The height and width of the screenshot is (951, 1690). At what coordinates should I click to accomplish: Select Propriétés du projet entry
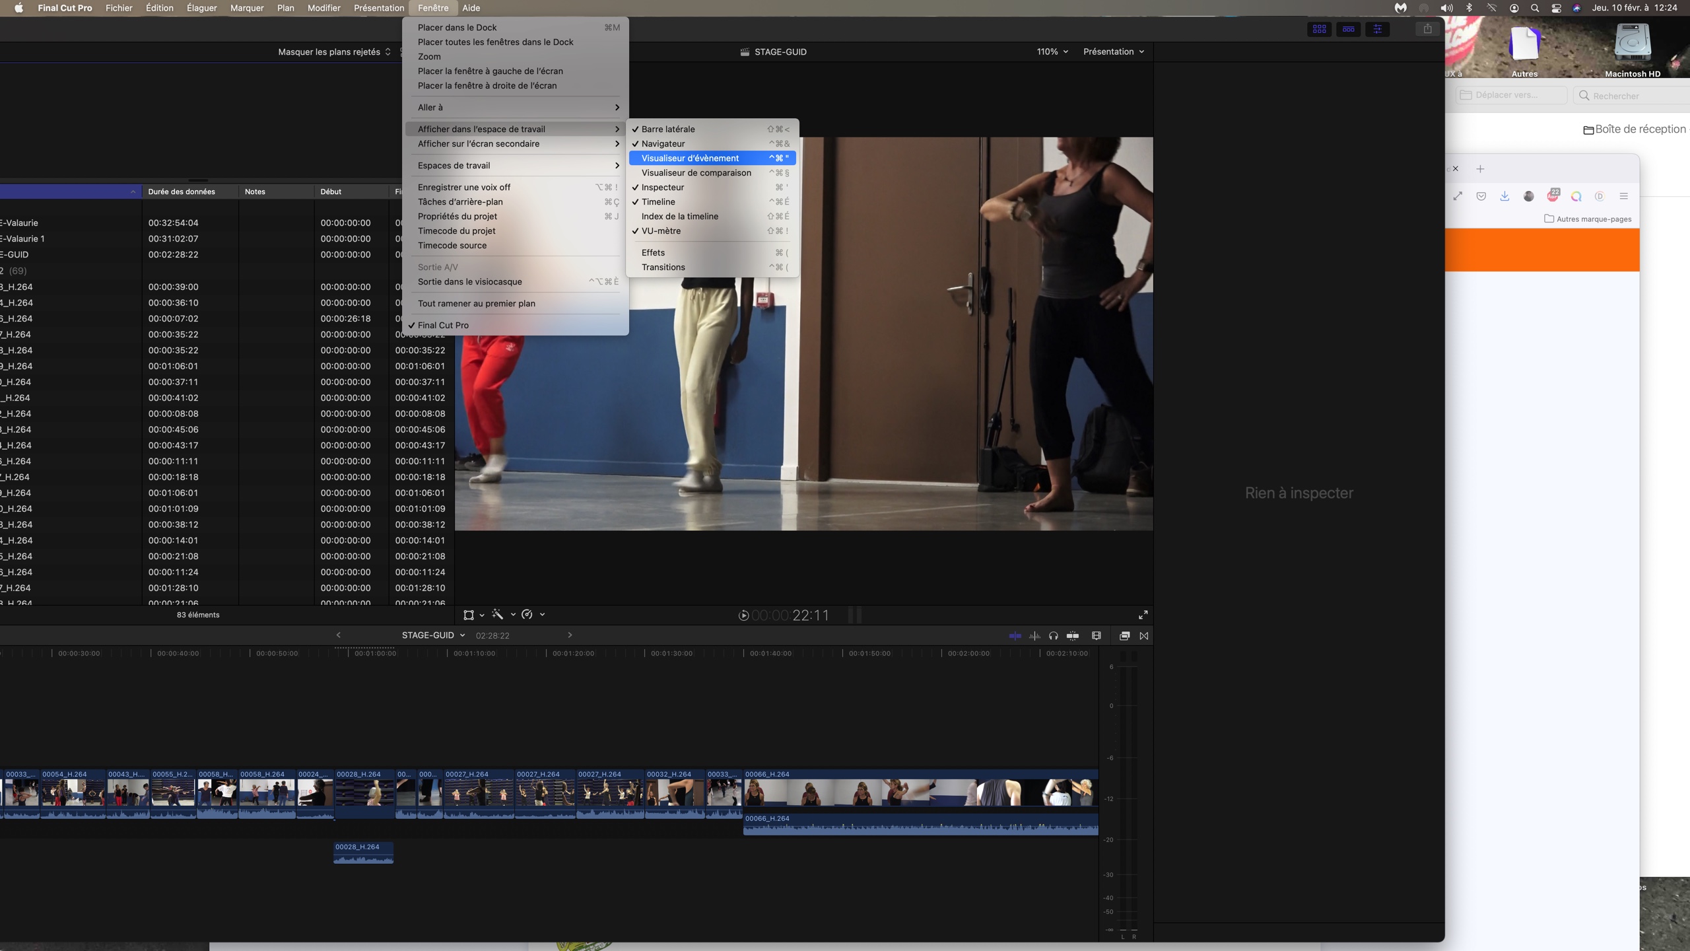(516, 216)
